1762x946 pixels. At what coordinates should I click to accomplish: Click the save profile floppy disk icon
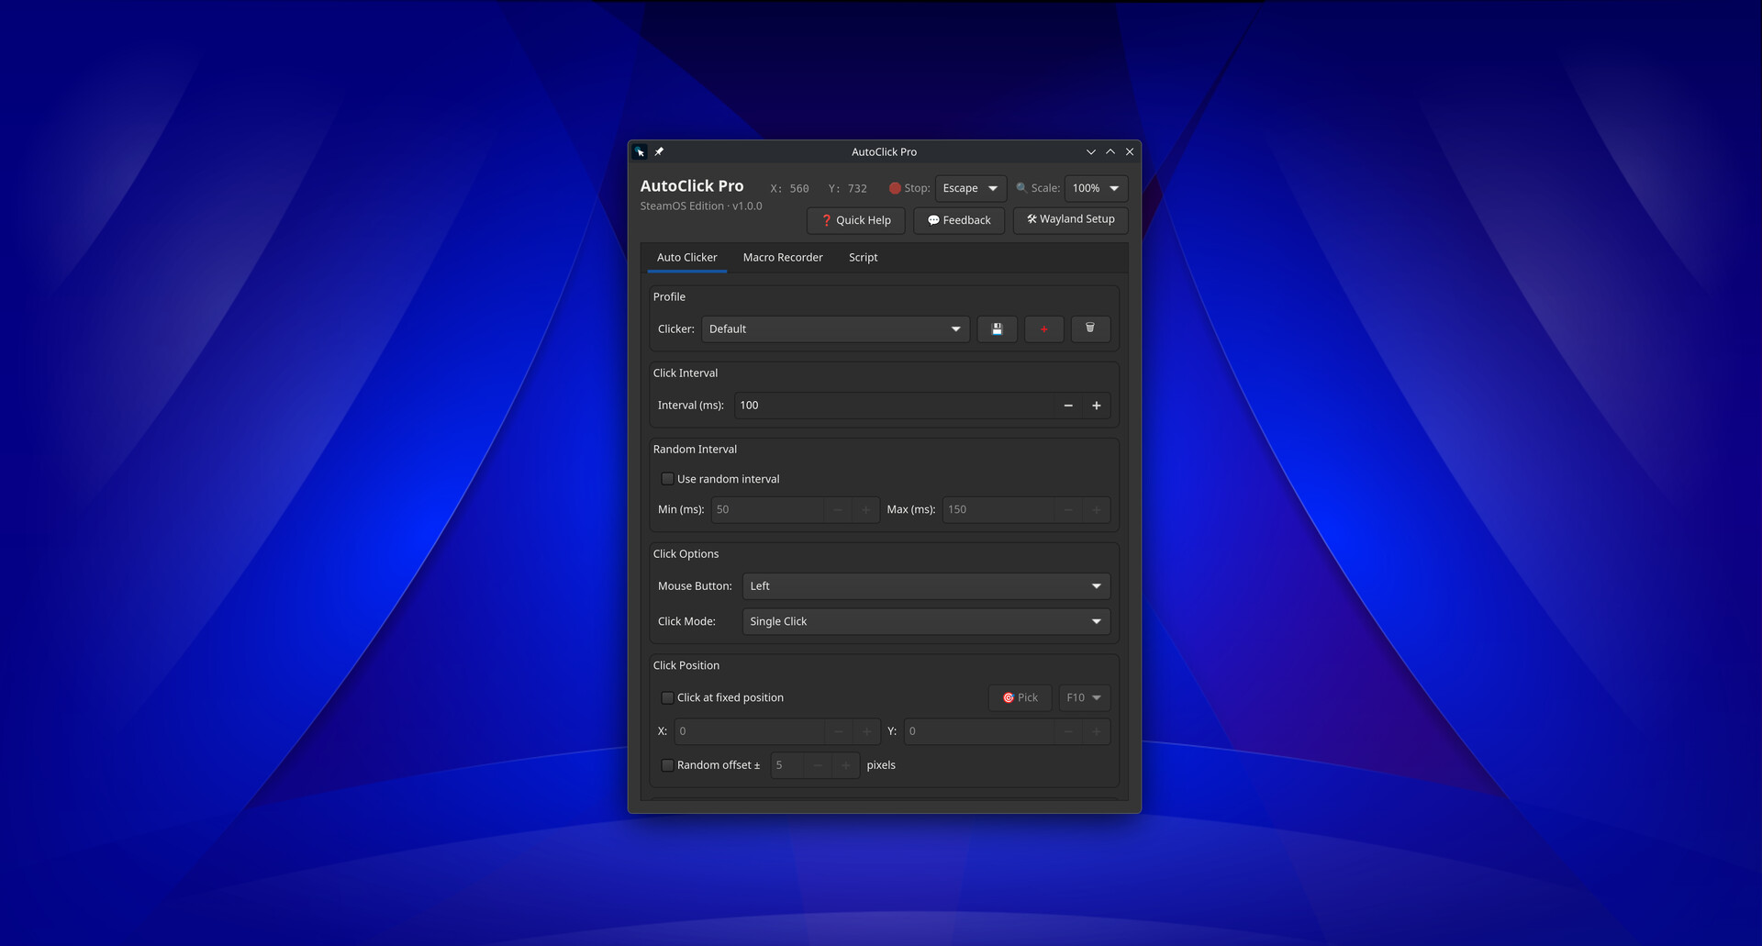[x=997, y=328]
